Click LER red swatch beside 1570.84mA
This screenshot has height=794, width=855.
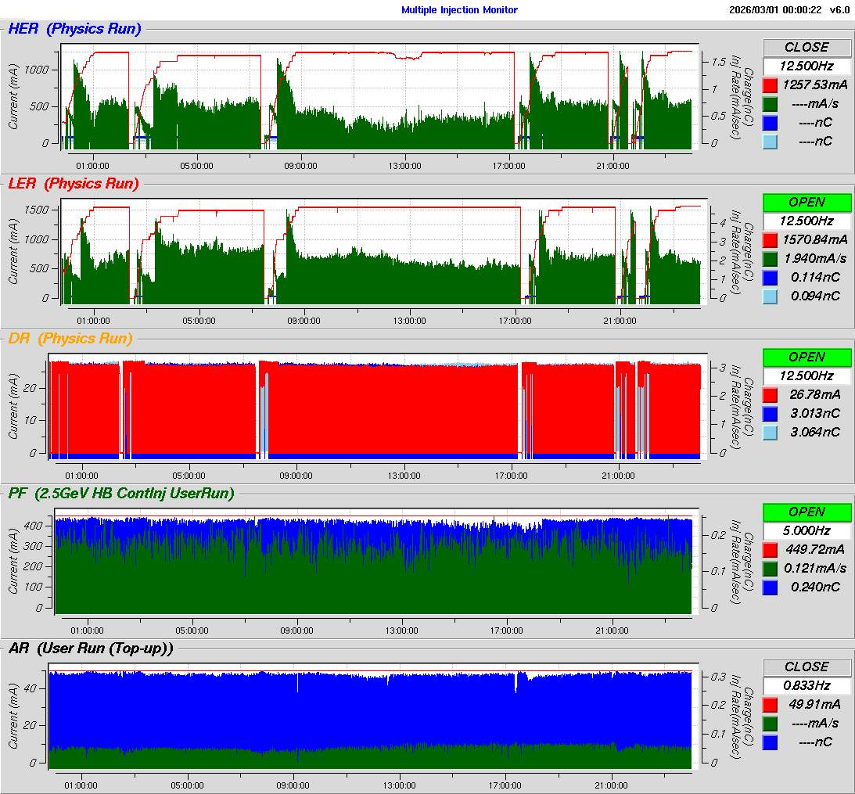770,240
